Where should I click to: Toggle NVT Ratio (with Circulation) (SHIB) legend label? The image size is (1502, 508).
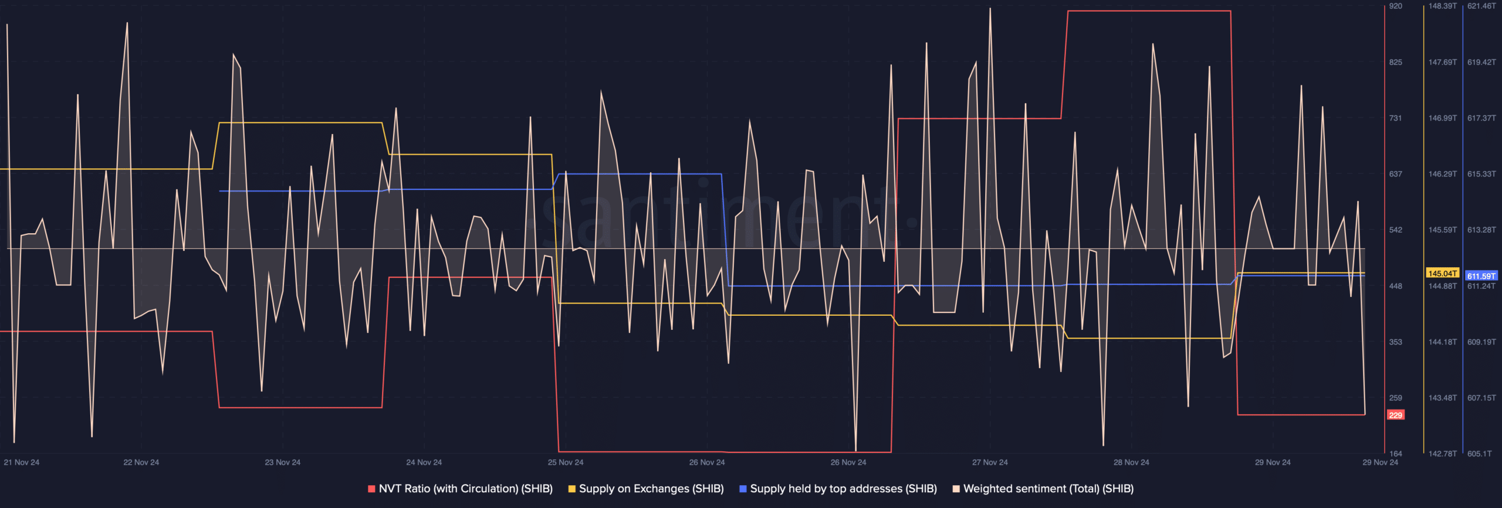(x=465, y=489)
